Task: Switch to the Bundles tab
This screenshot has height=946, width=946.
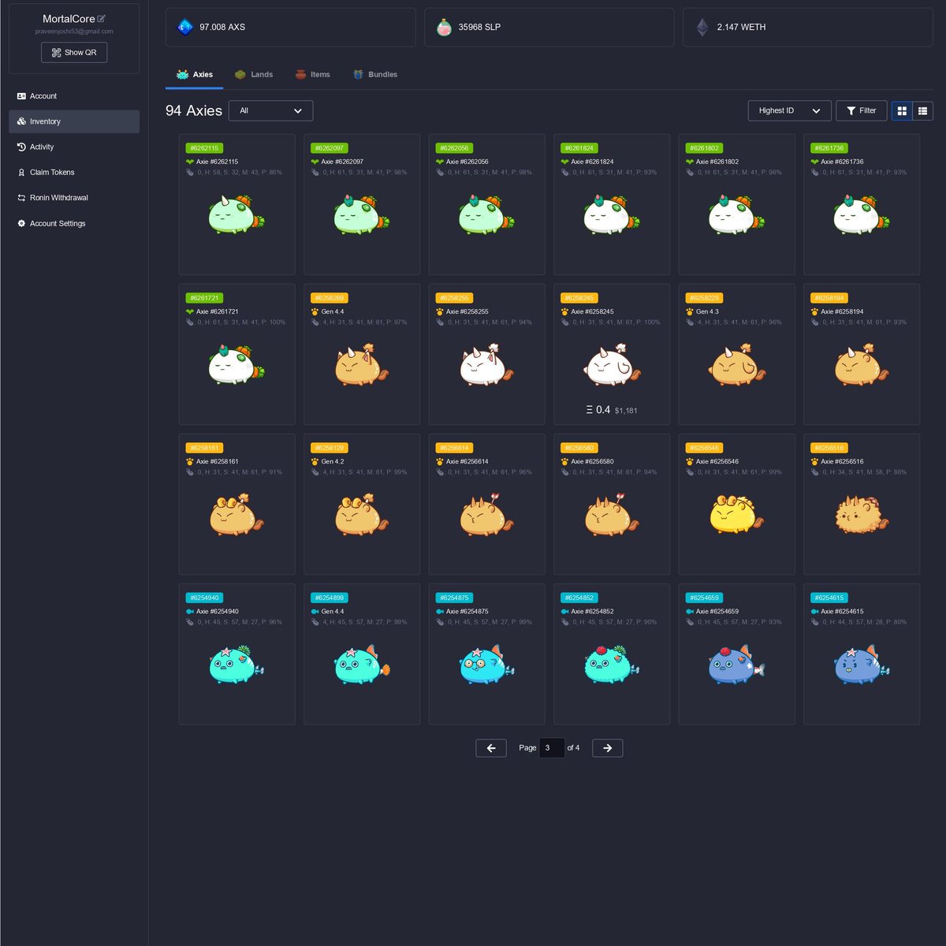Action: tap(375, 75)
